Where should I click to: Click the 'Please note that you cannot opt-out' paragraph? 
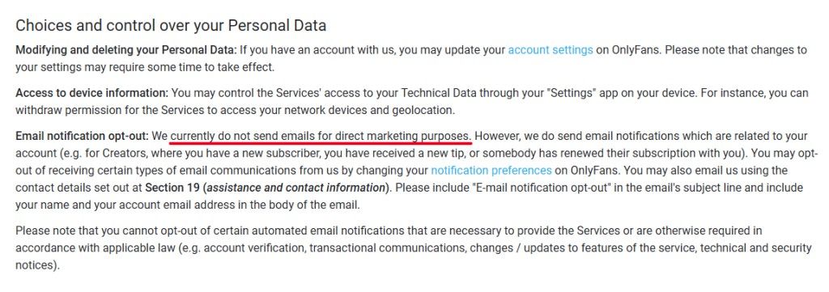tap(414, 248)
